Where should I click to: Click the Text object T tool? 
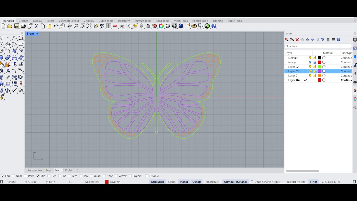click(1, 77)
